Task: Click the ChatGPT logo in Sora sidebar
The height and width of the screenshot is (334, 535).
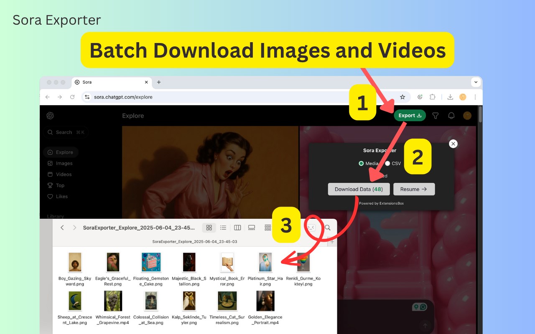Action: [x=50, y=116]
